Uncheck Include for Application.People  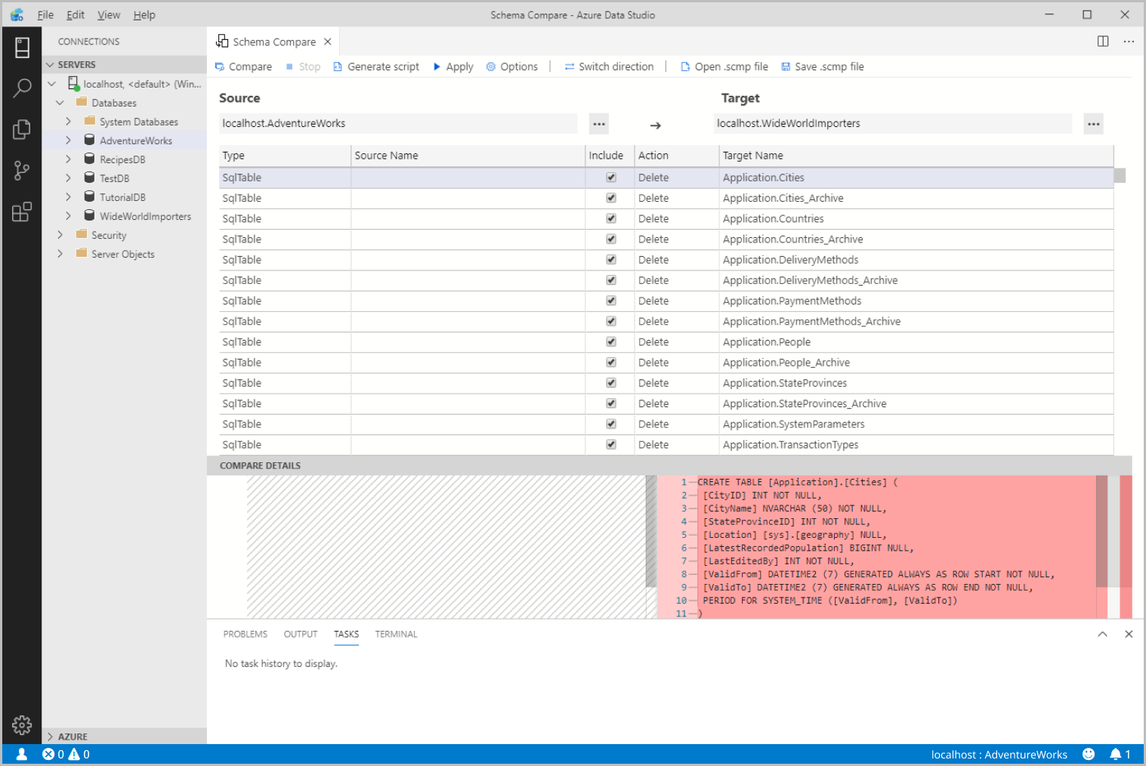coord(611,341)
